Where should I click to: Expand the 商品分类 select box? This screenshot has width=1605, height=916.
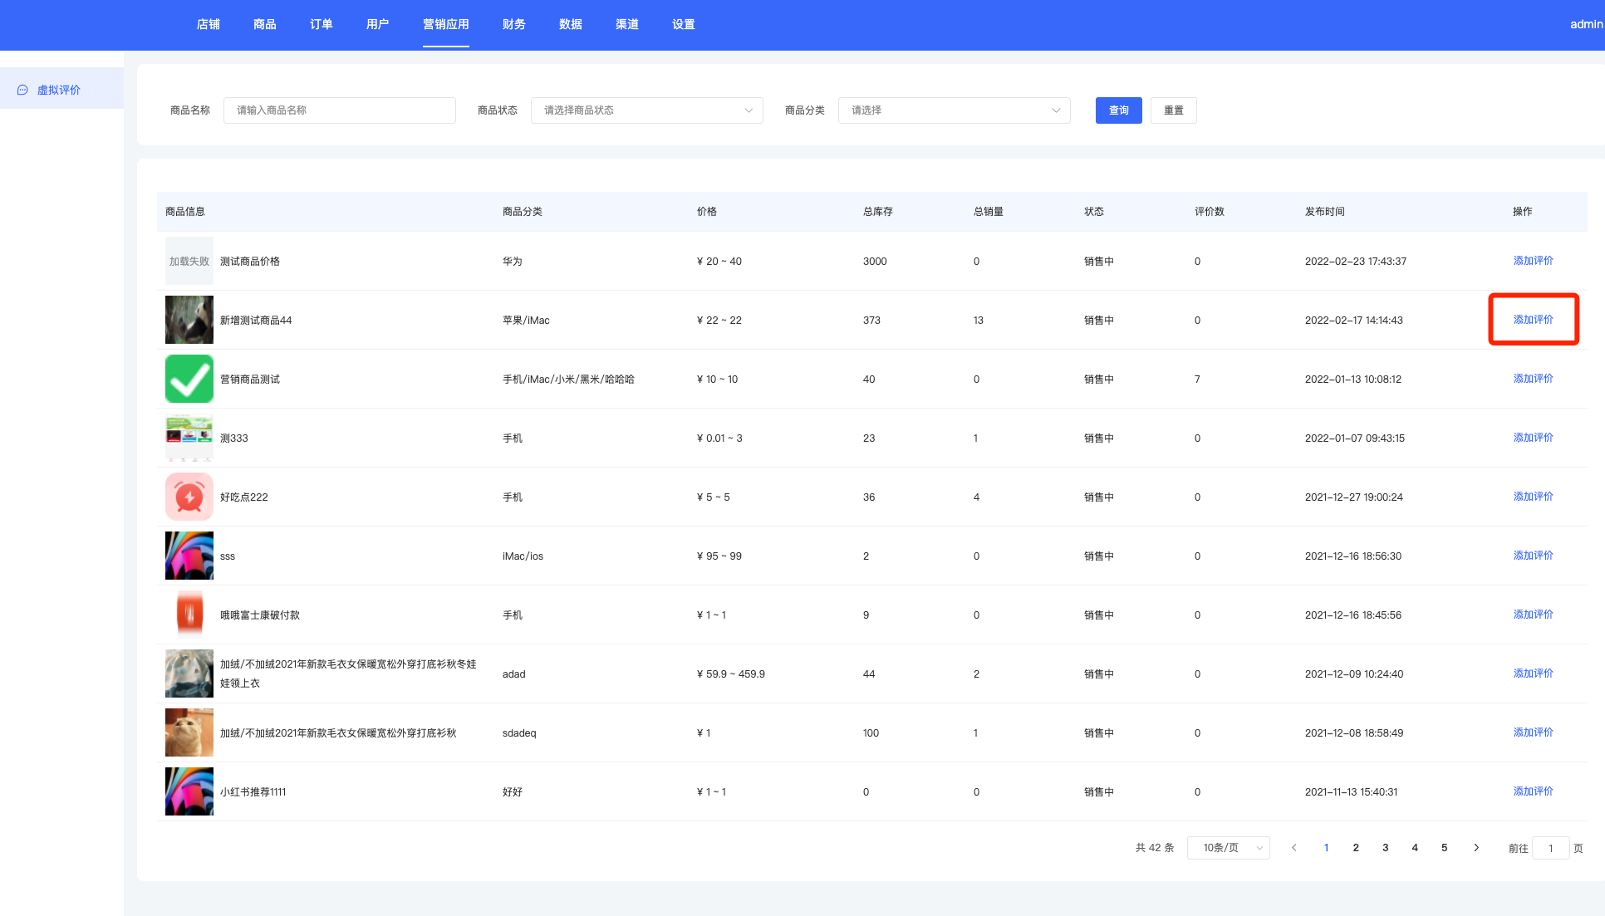coord(954,110)
